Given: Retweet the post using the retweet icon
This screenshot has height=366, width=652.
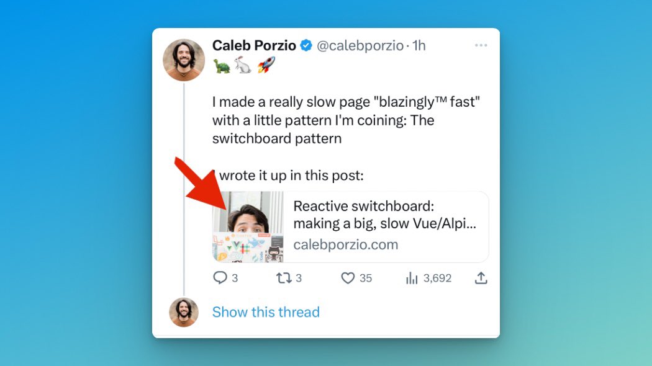Looking at the screenshot, I should [x=283, y=279].
